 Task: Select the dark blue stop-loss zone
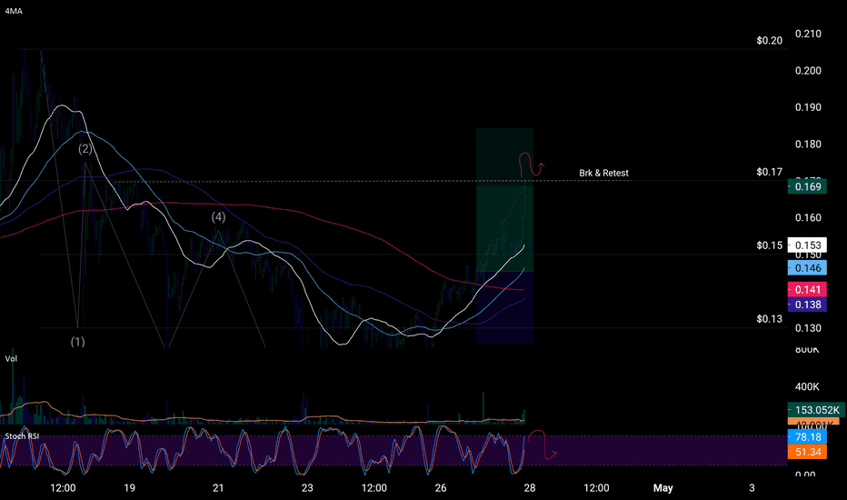coord(504,307)
